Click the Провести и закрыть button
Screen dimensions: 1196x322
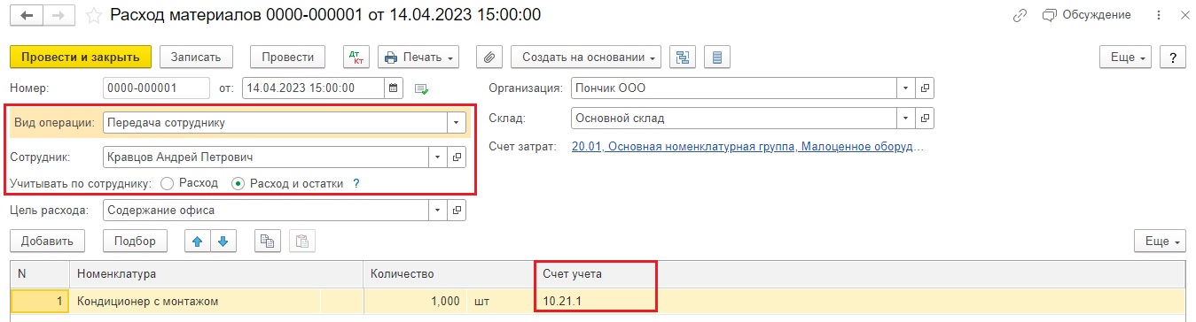(x=81, y=57)
